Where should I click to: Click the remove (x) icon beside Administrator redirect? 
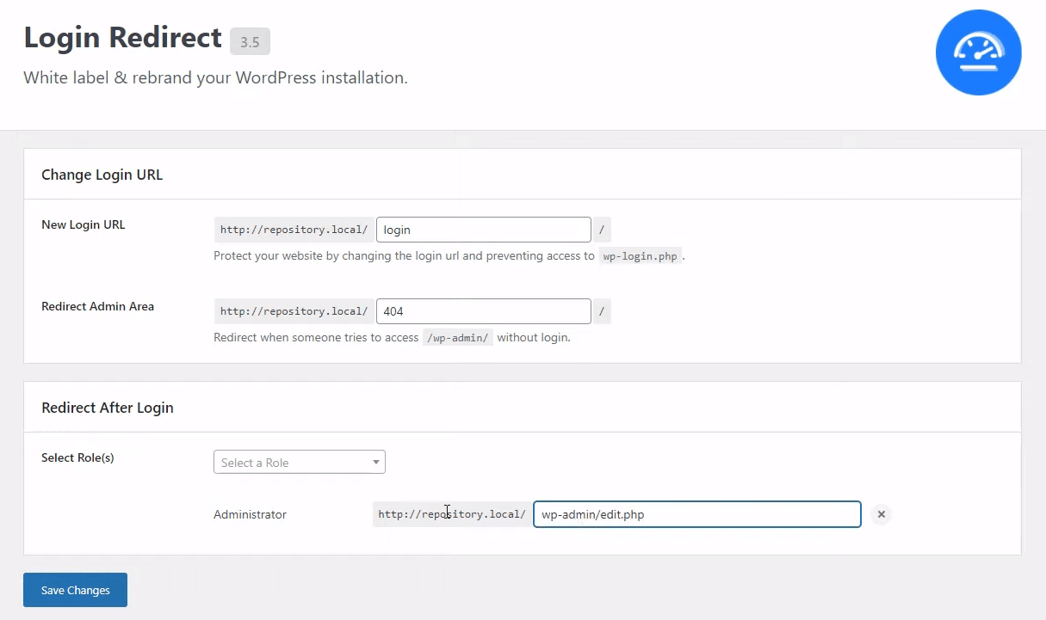(x=881, y=514)
